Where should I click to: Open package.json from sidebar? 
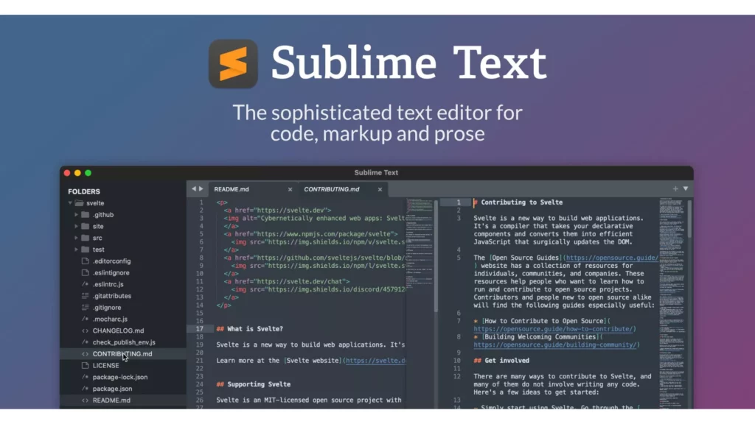112,389
